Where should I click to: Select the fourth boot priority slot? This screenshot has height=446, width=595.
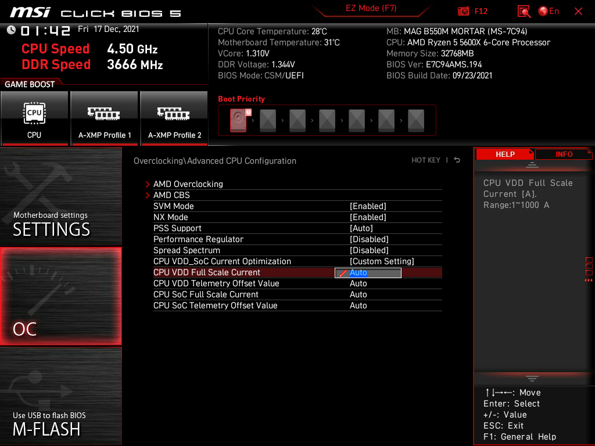pyautogui.click(x=327, y=120)
